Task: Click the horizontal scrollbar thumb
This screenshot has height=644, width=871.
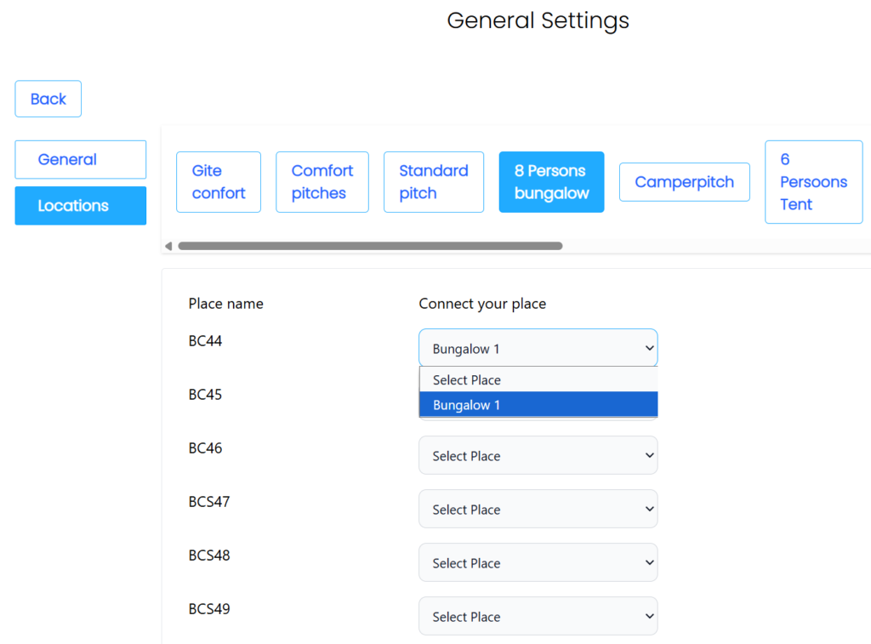Action: point(370,246)
